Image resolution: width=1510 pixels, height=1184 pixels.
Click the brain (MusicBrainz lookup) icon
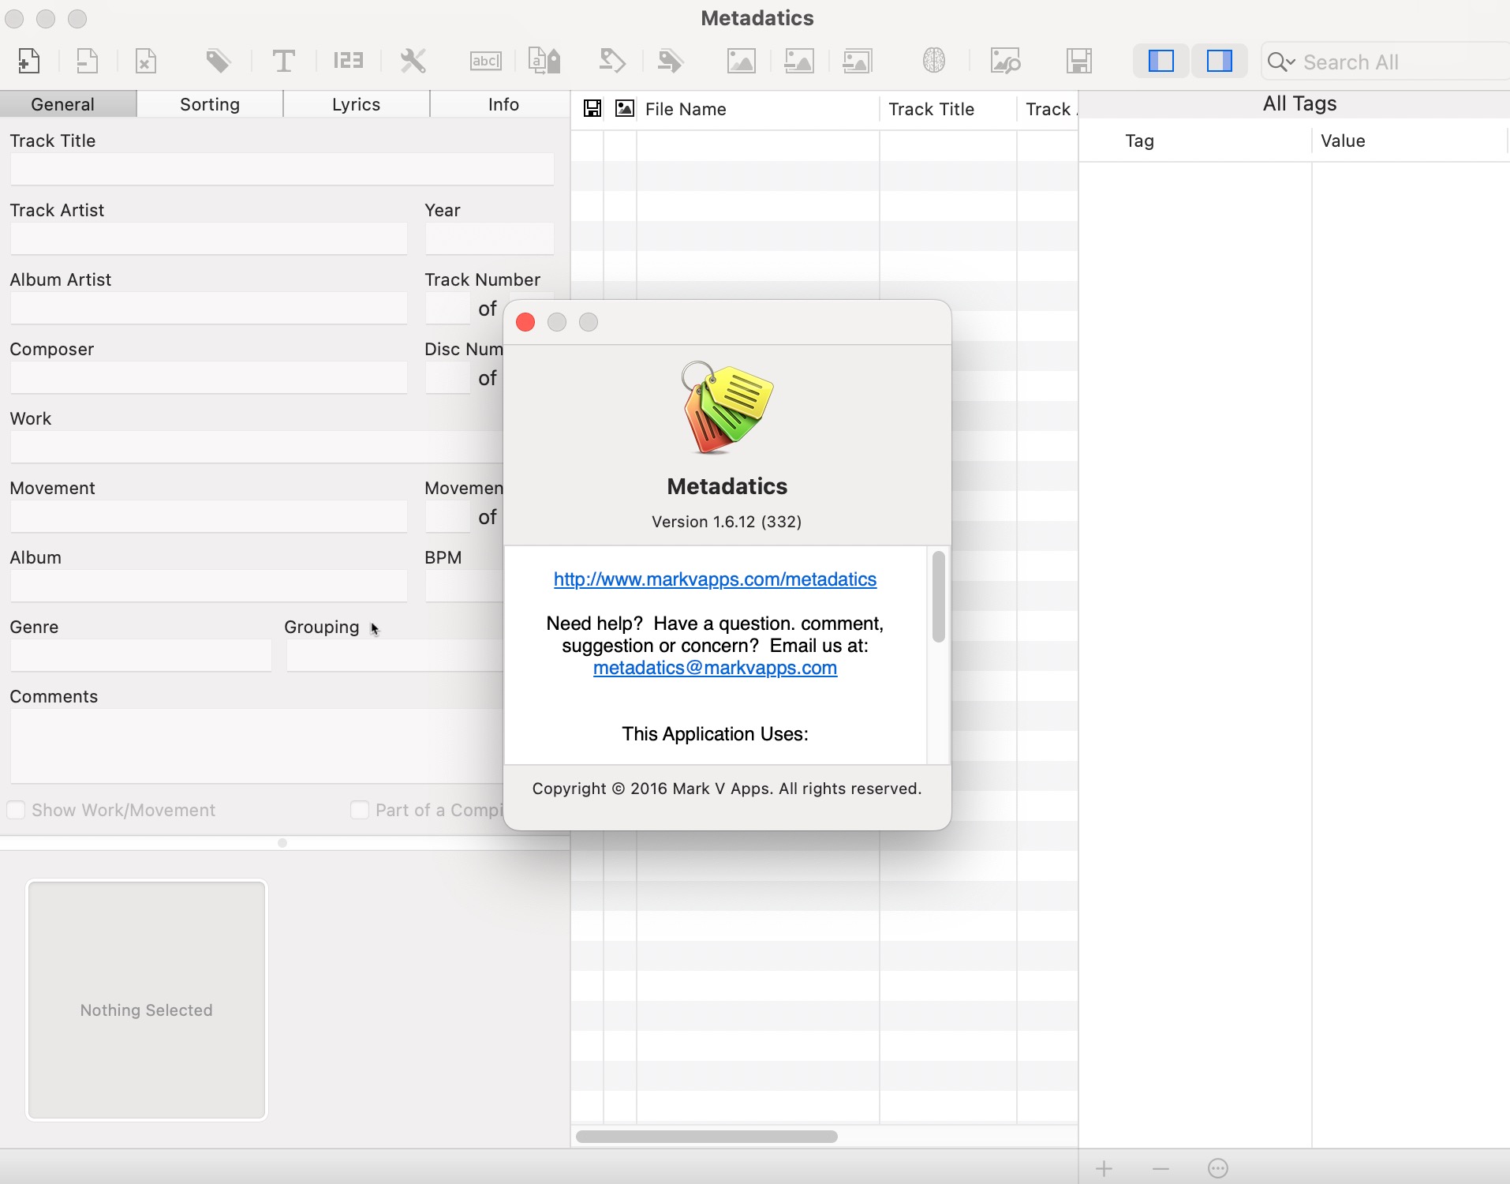[x=934, y=61]
